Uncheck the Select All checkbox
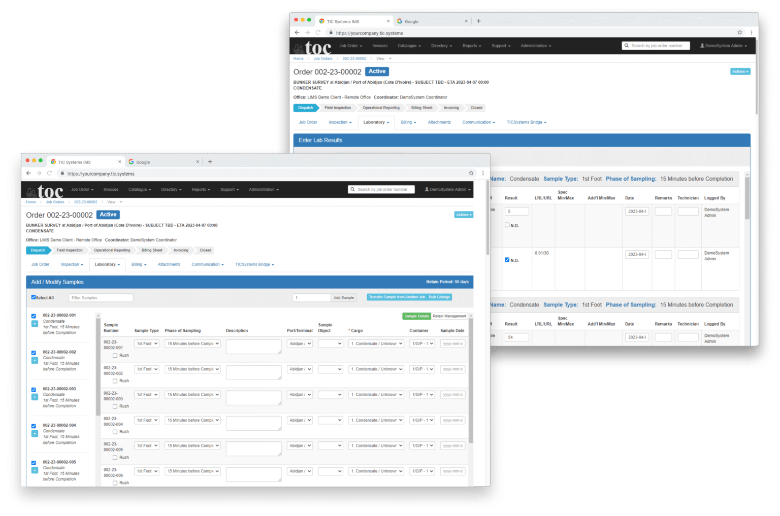 pyautogui.click(x=34, y=297)
